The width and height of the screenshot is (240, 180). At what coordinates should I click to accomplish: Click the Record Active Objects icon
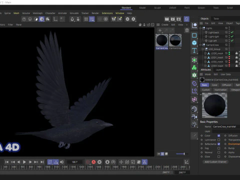(88, 162)
